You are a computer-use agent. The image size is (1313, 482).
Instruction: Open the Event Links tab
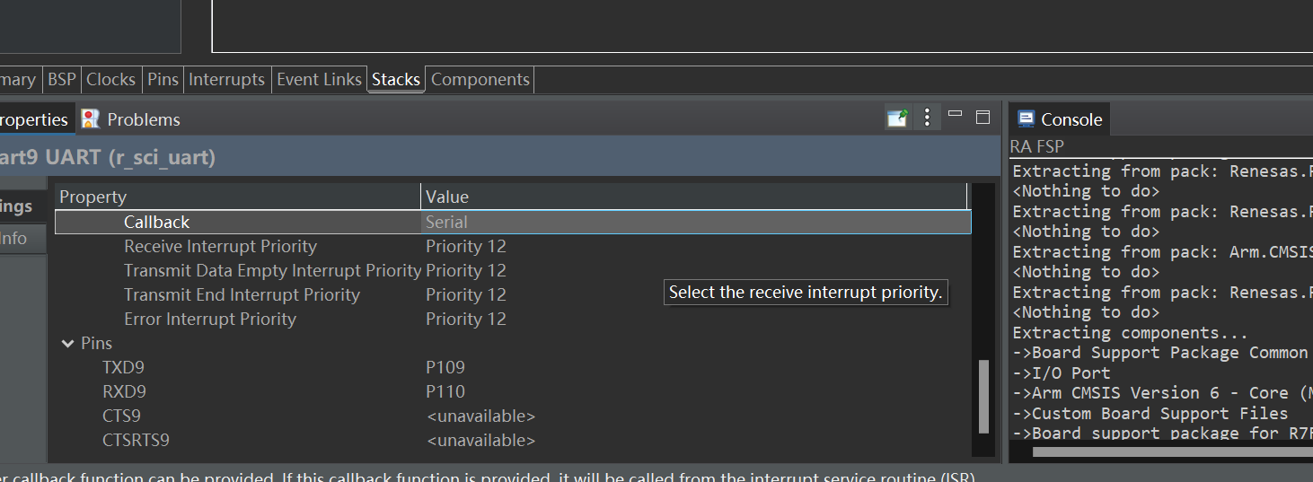[x=319, y=79]
